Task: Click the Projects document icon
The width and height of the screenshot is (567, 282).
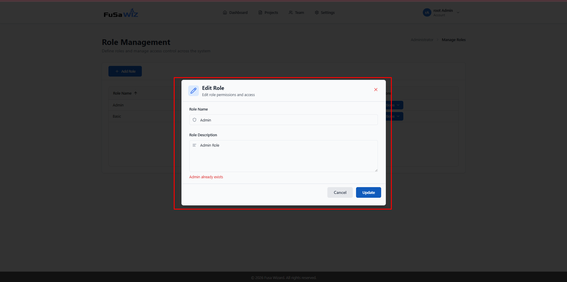Action: point(260,13)
